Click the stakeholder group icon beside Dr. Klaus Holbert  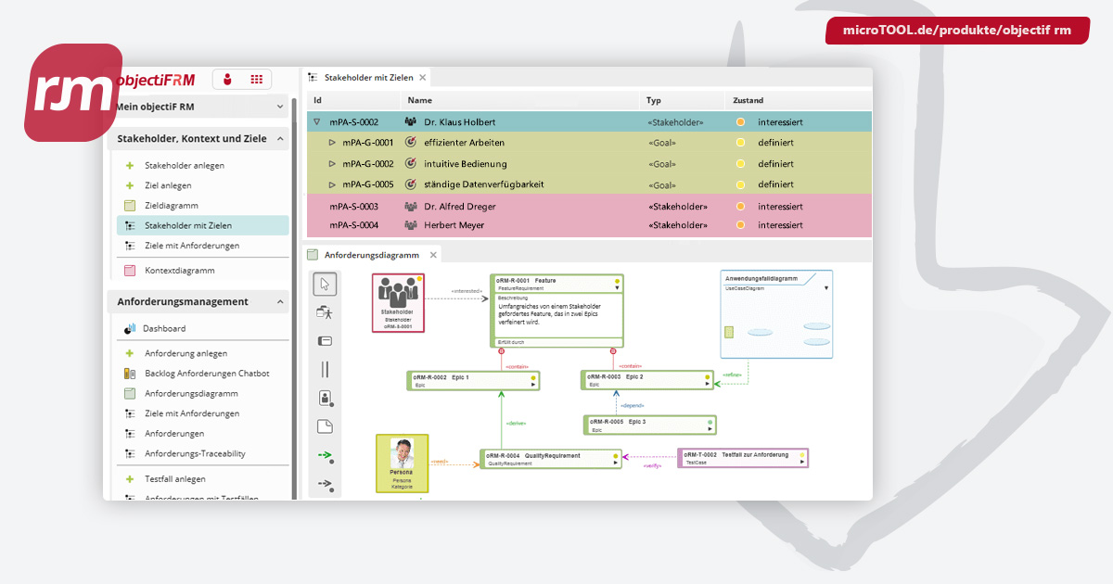pyautogui.click(x=411, y=121)
